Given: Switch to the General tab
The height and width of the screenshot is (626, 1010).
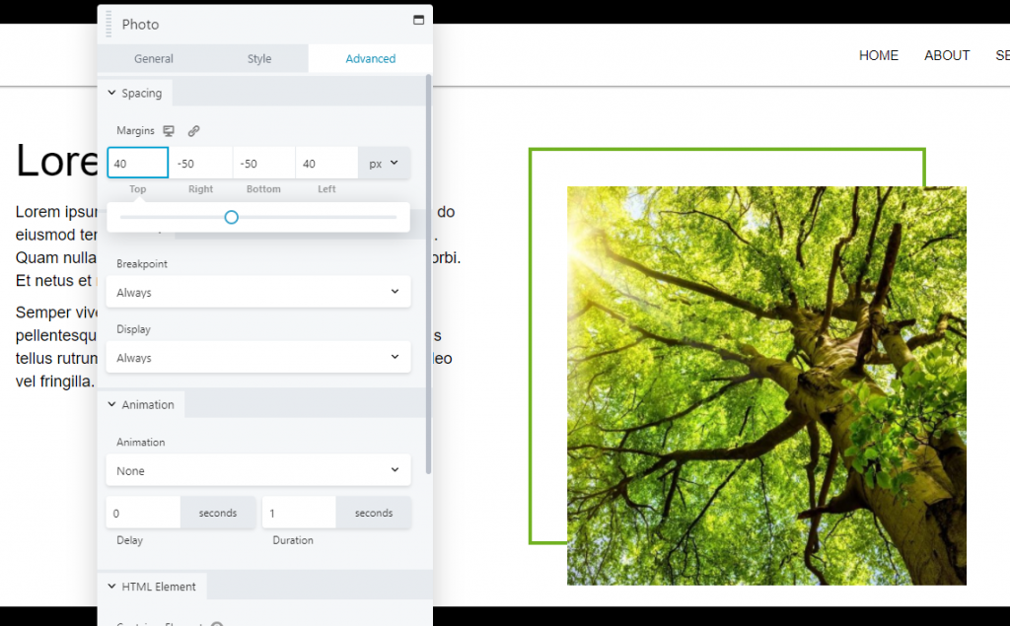Looking at the screenshot, I should tap(153, 58).
